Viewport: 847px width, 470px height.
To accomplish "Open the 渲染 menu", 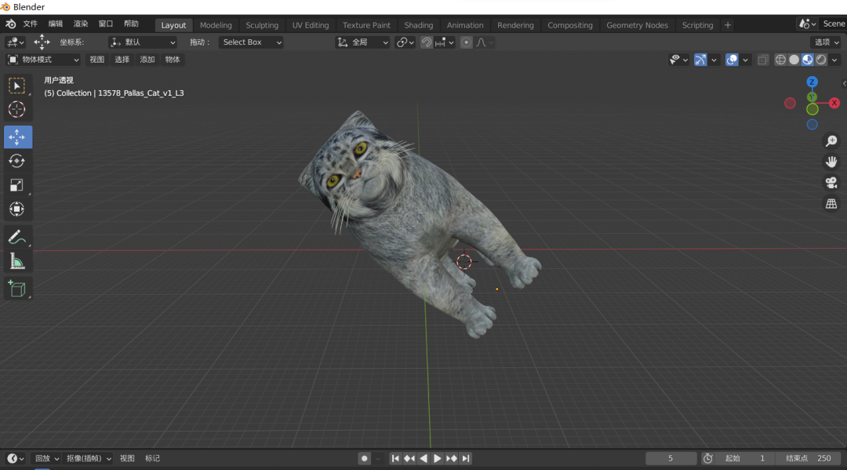I will coord(81,24).
